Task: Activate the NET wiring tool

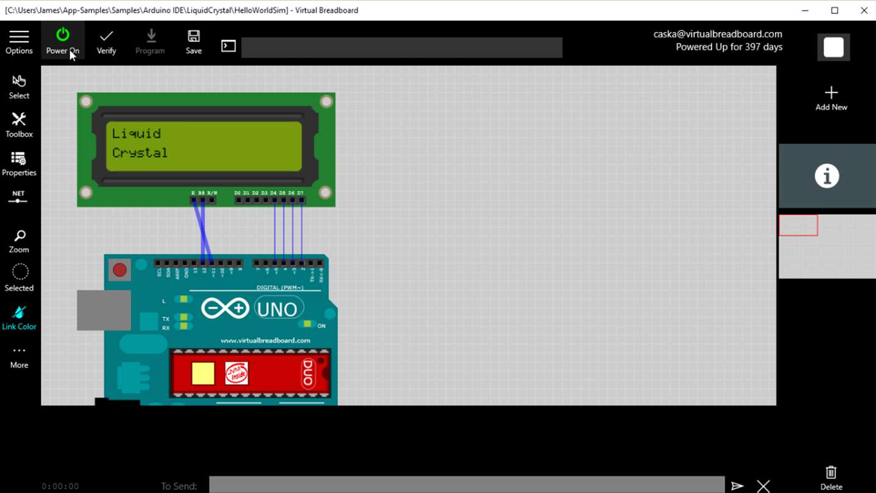Action: tap(18, 197)
